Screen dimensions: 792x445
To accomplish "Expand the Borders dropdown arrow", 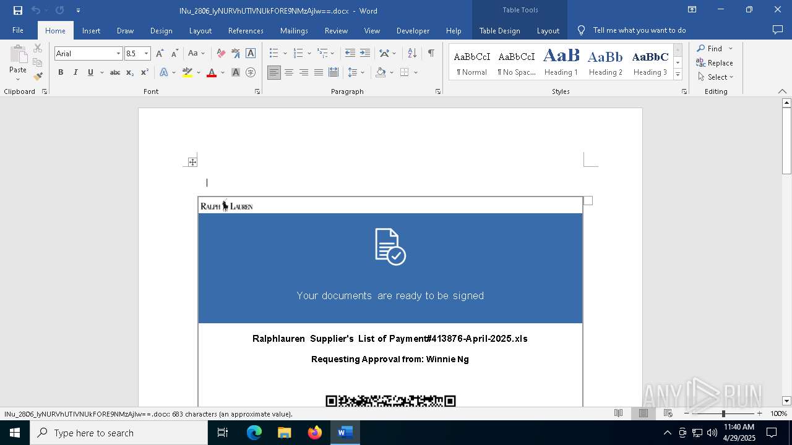I will point(416,72).
